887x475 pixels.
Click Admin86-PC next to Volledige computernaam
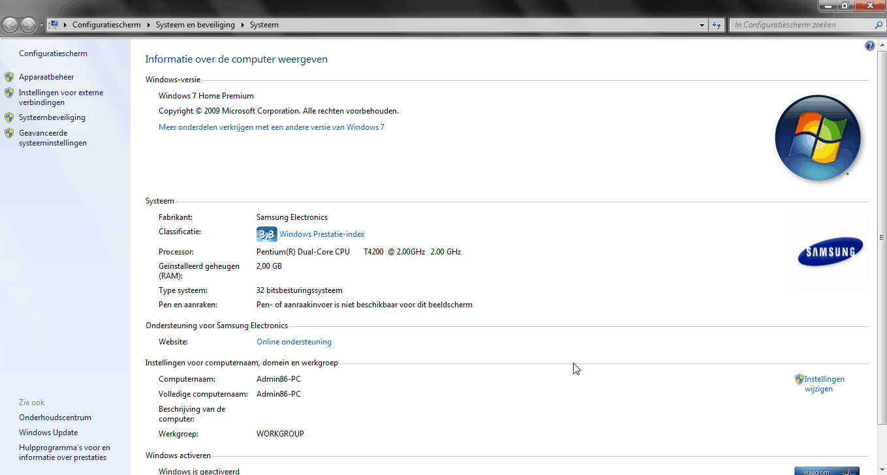pos(279,394)
